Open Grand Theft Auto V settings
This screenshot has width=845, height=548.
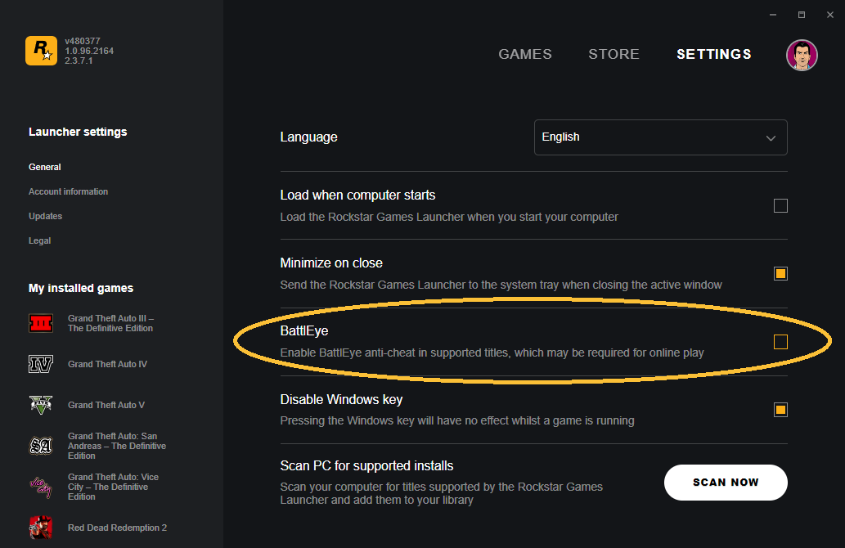click(x=106, y=405)
